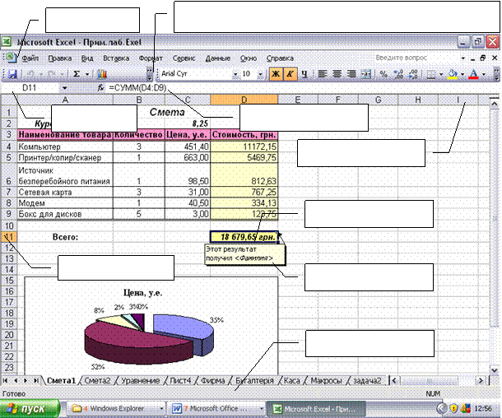Open the Name Box dropdown arrow
The width and height of the screenshot is (502, 418).
point(65,88)
